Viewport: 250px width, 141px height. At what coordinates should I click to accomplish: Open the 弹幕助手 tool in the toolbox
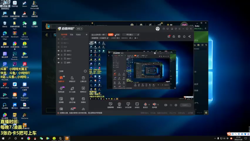(x=61, y=79)
